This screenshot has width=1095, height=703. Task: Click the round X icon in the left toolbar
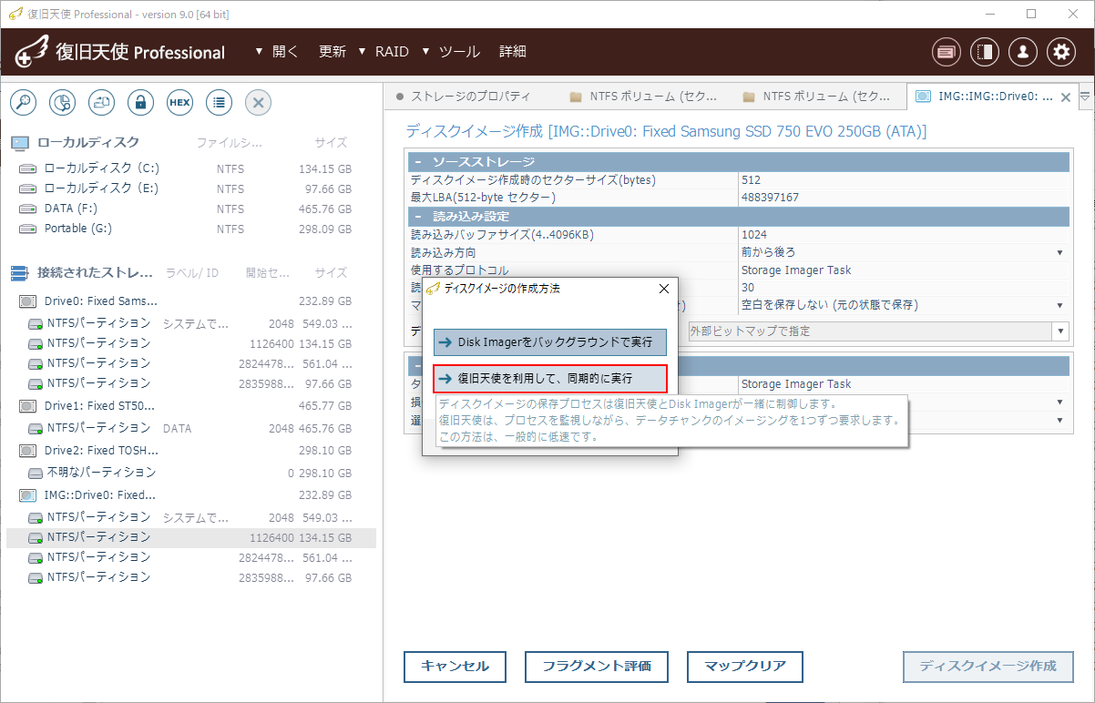pos(258,103)
